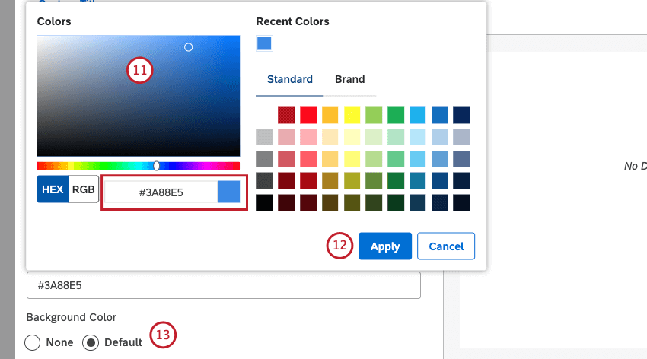The height and width of the screenshot is (359, 647).
Task: Pick the black swatch in bottom row
Action: click(265, 202)
